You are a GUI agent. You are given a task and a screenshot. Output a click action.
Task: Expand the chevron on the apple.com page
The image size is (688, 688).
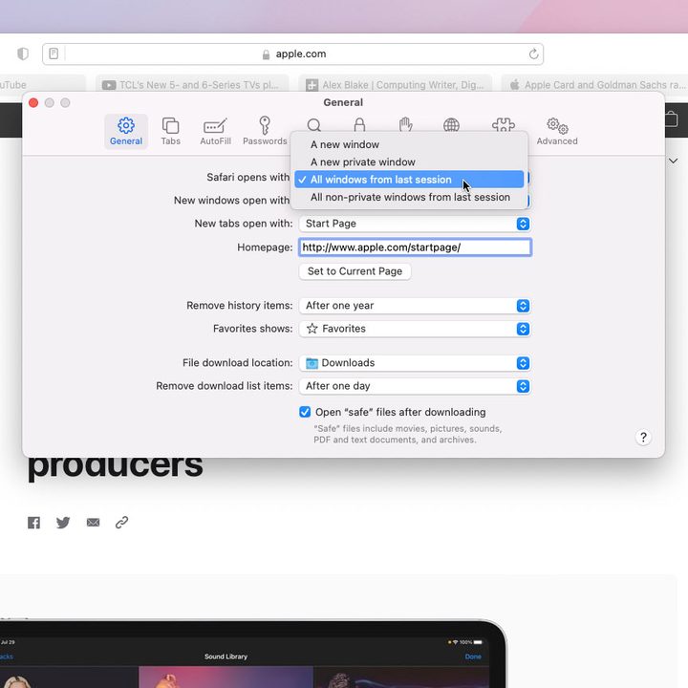tap(673, 161)
